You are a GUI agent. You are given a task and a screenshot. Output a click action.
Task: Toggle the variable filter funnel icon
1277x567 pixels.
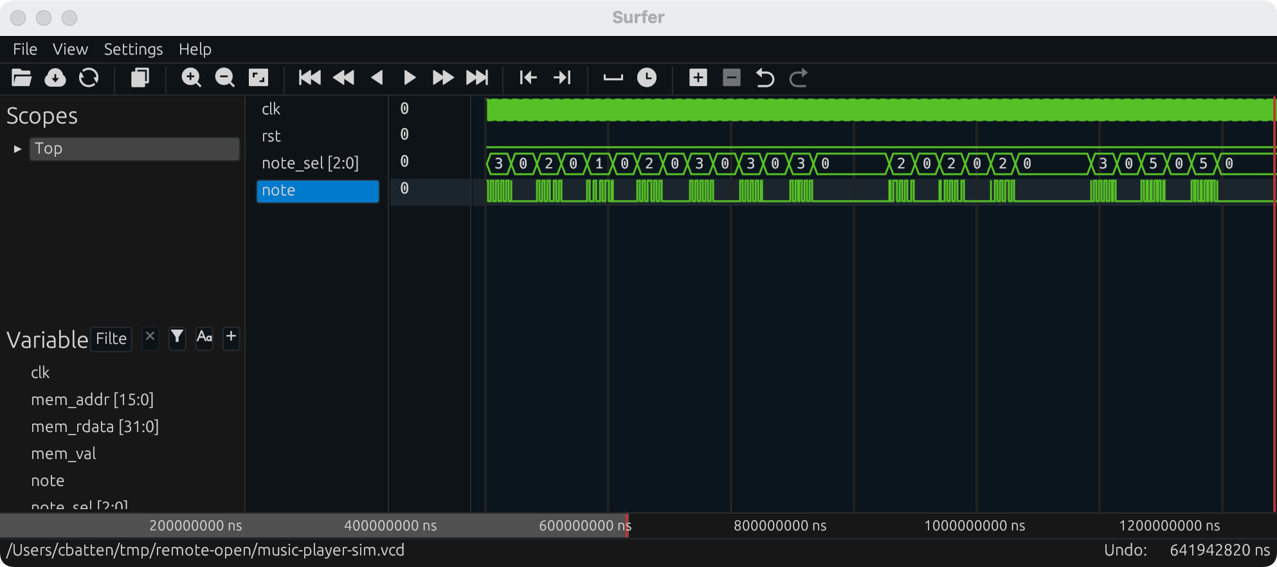(177, 337)
